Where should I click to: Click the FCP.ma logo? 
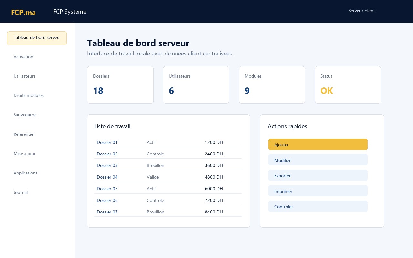point(23,12)
